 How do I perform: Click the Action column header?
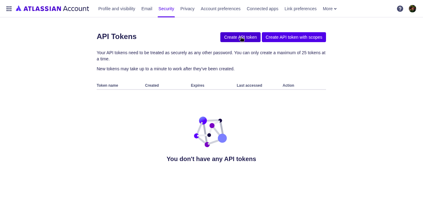(288, 85)
